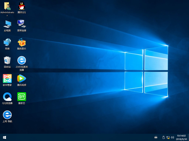The image size is (189, 141).
Task: Open the 上网导航 shortcut
Action: coord(7,115)
